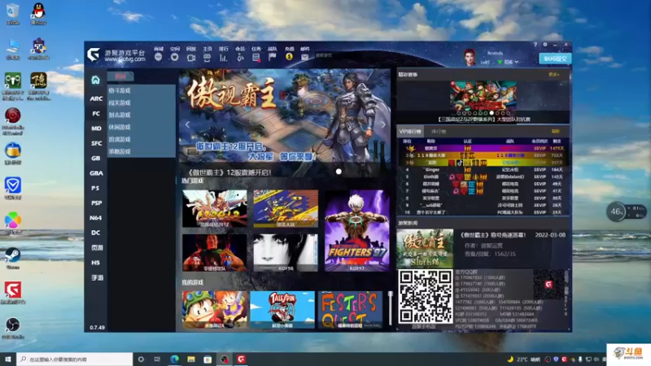This screenshot has height=366, width=651.
Task: Open Task View on the taskbar
Action: click(x=157, y=359)
